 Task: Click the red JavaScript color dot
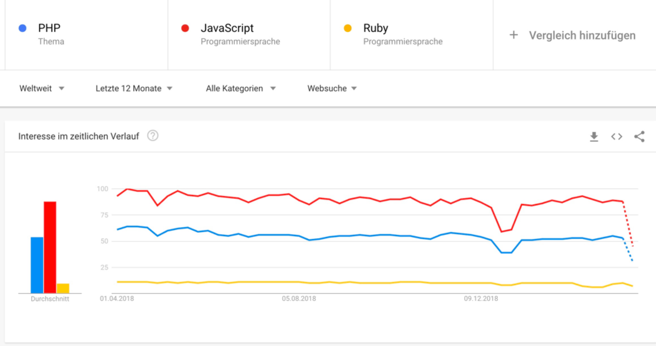tap(185, 28)
